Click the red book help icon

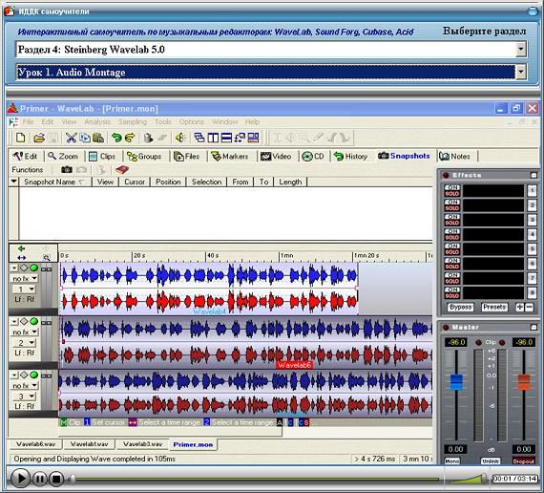click(x=122, y=169)
